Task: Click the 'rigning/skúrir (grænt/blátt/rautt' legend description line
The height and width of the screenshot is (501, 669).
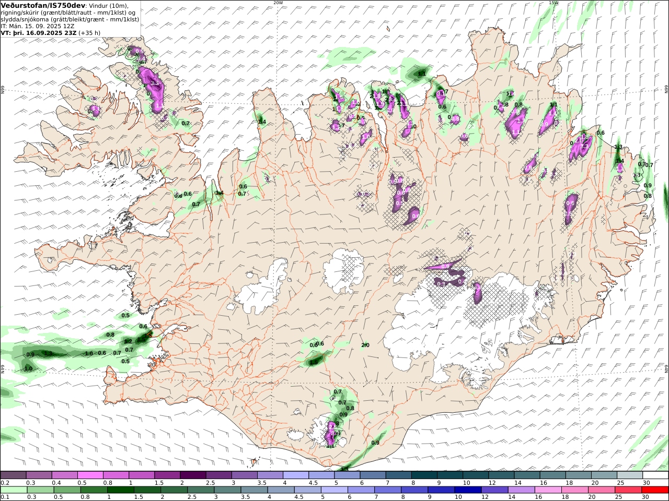Action: point(68,13)
